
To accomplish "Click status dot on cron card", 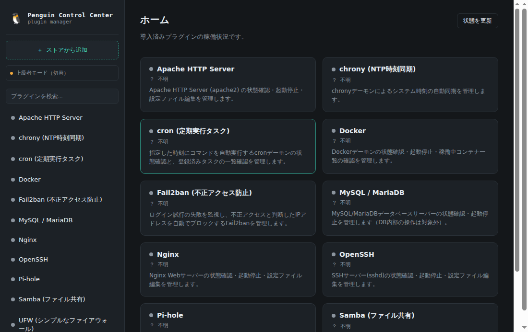I will coord(151,131).
